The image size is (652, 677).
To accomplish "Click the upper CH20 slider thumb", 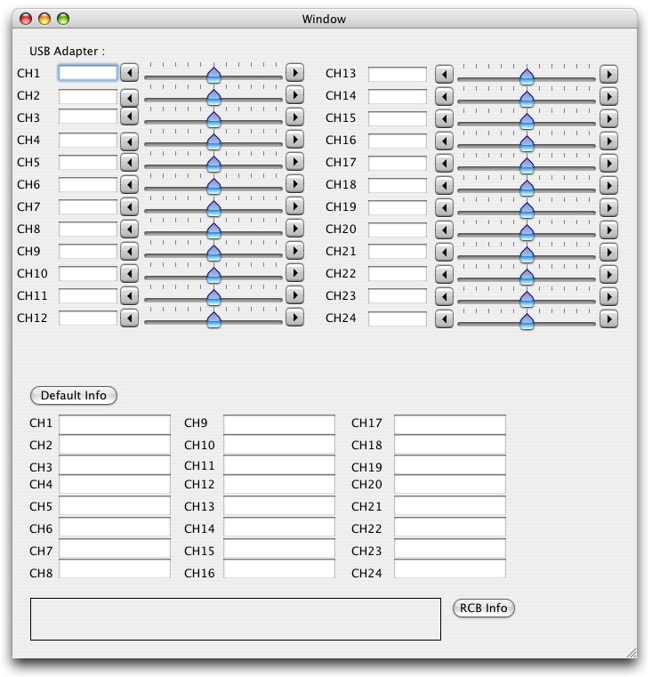I will click(527, 232).
